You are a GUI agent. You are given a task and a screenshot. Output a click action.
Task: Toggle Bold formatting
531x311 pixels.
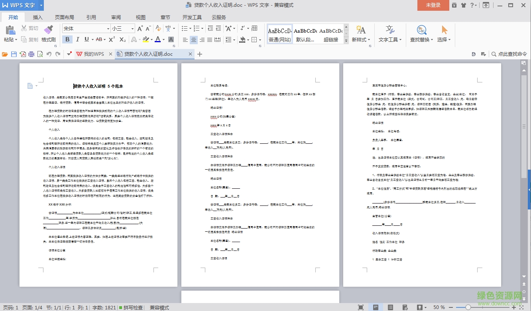[x=67, y=39]
